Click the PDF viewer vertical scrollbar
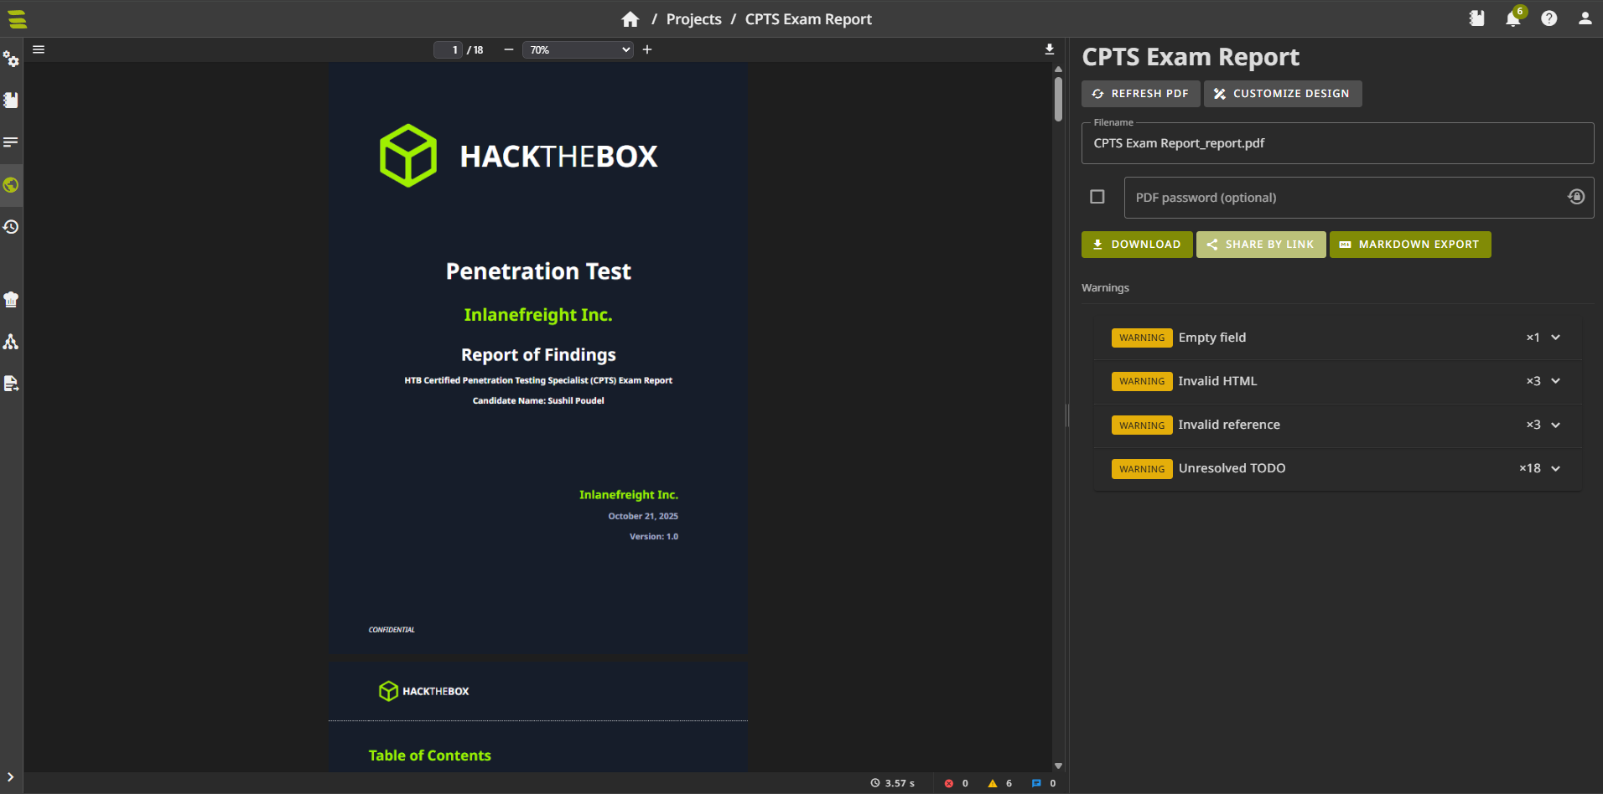The width and height of the screenshot is (1603, 794). point(1058,101)
